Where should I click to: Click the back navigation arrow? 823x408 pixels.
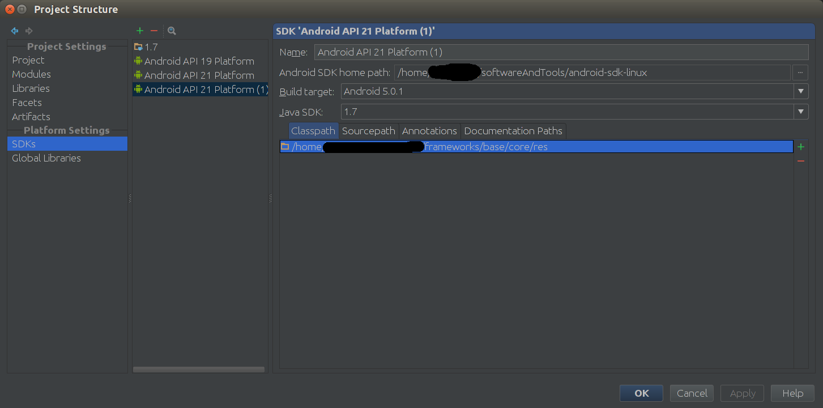14,31
